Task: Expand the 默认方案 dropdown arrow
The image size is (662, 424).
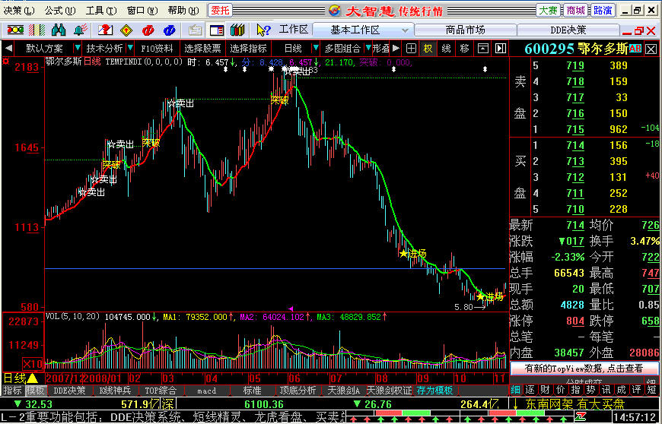Action: pyautogui.click(x=77, y=48)
